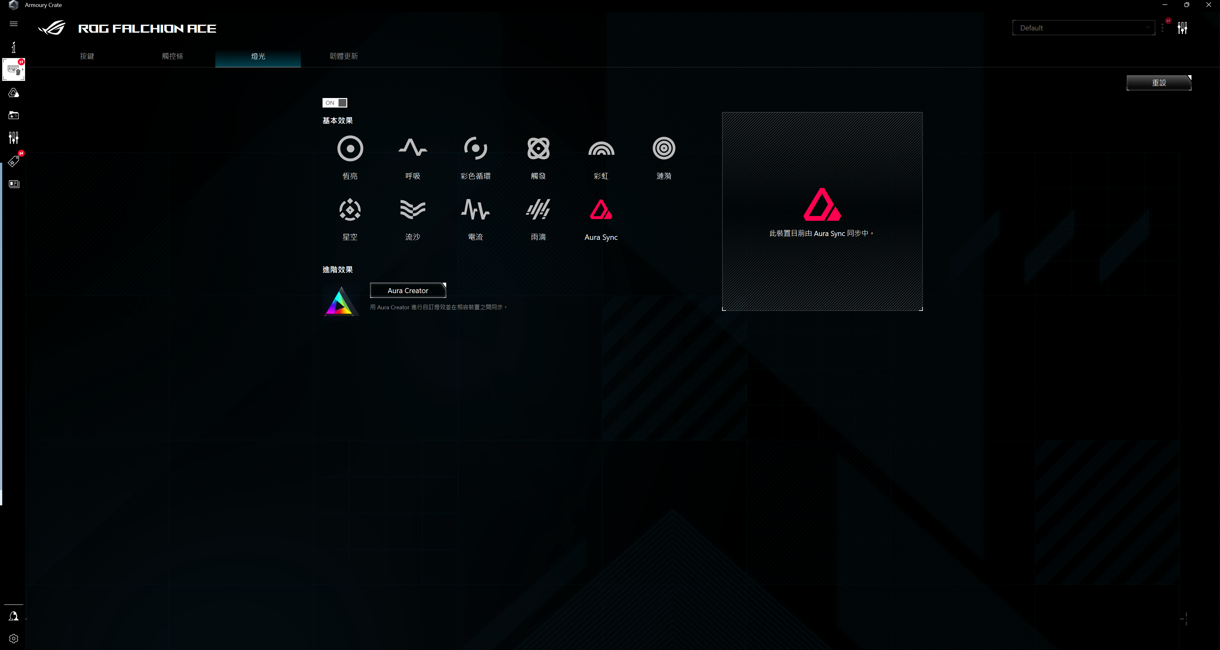Click the 進階效果 section heading
This screenshot has height=650, width=1220.
click(x=338, y=270)
